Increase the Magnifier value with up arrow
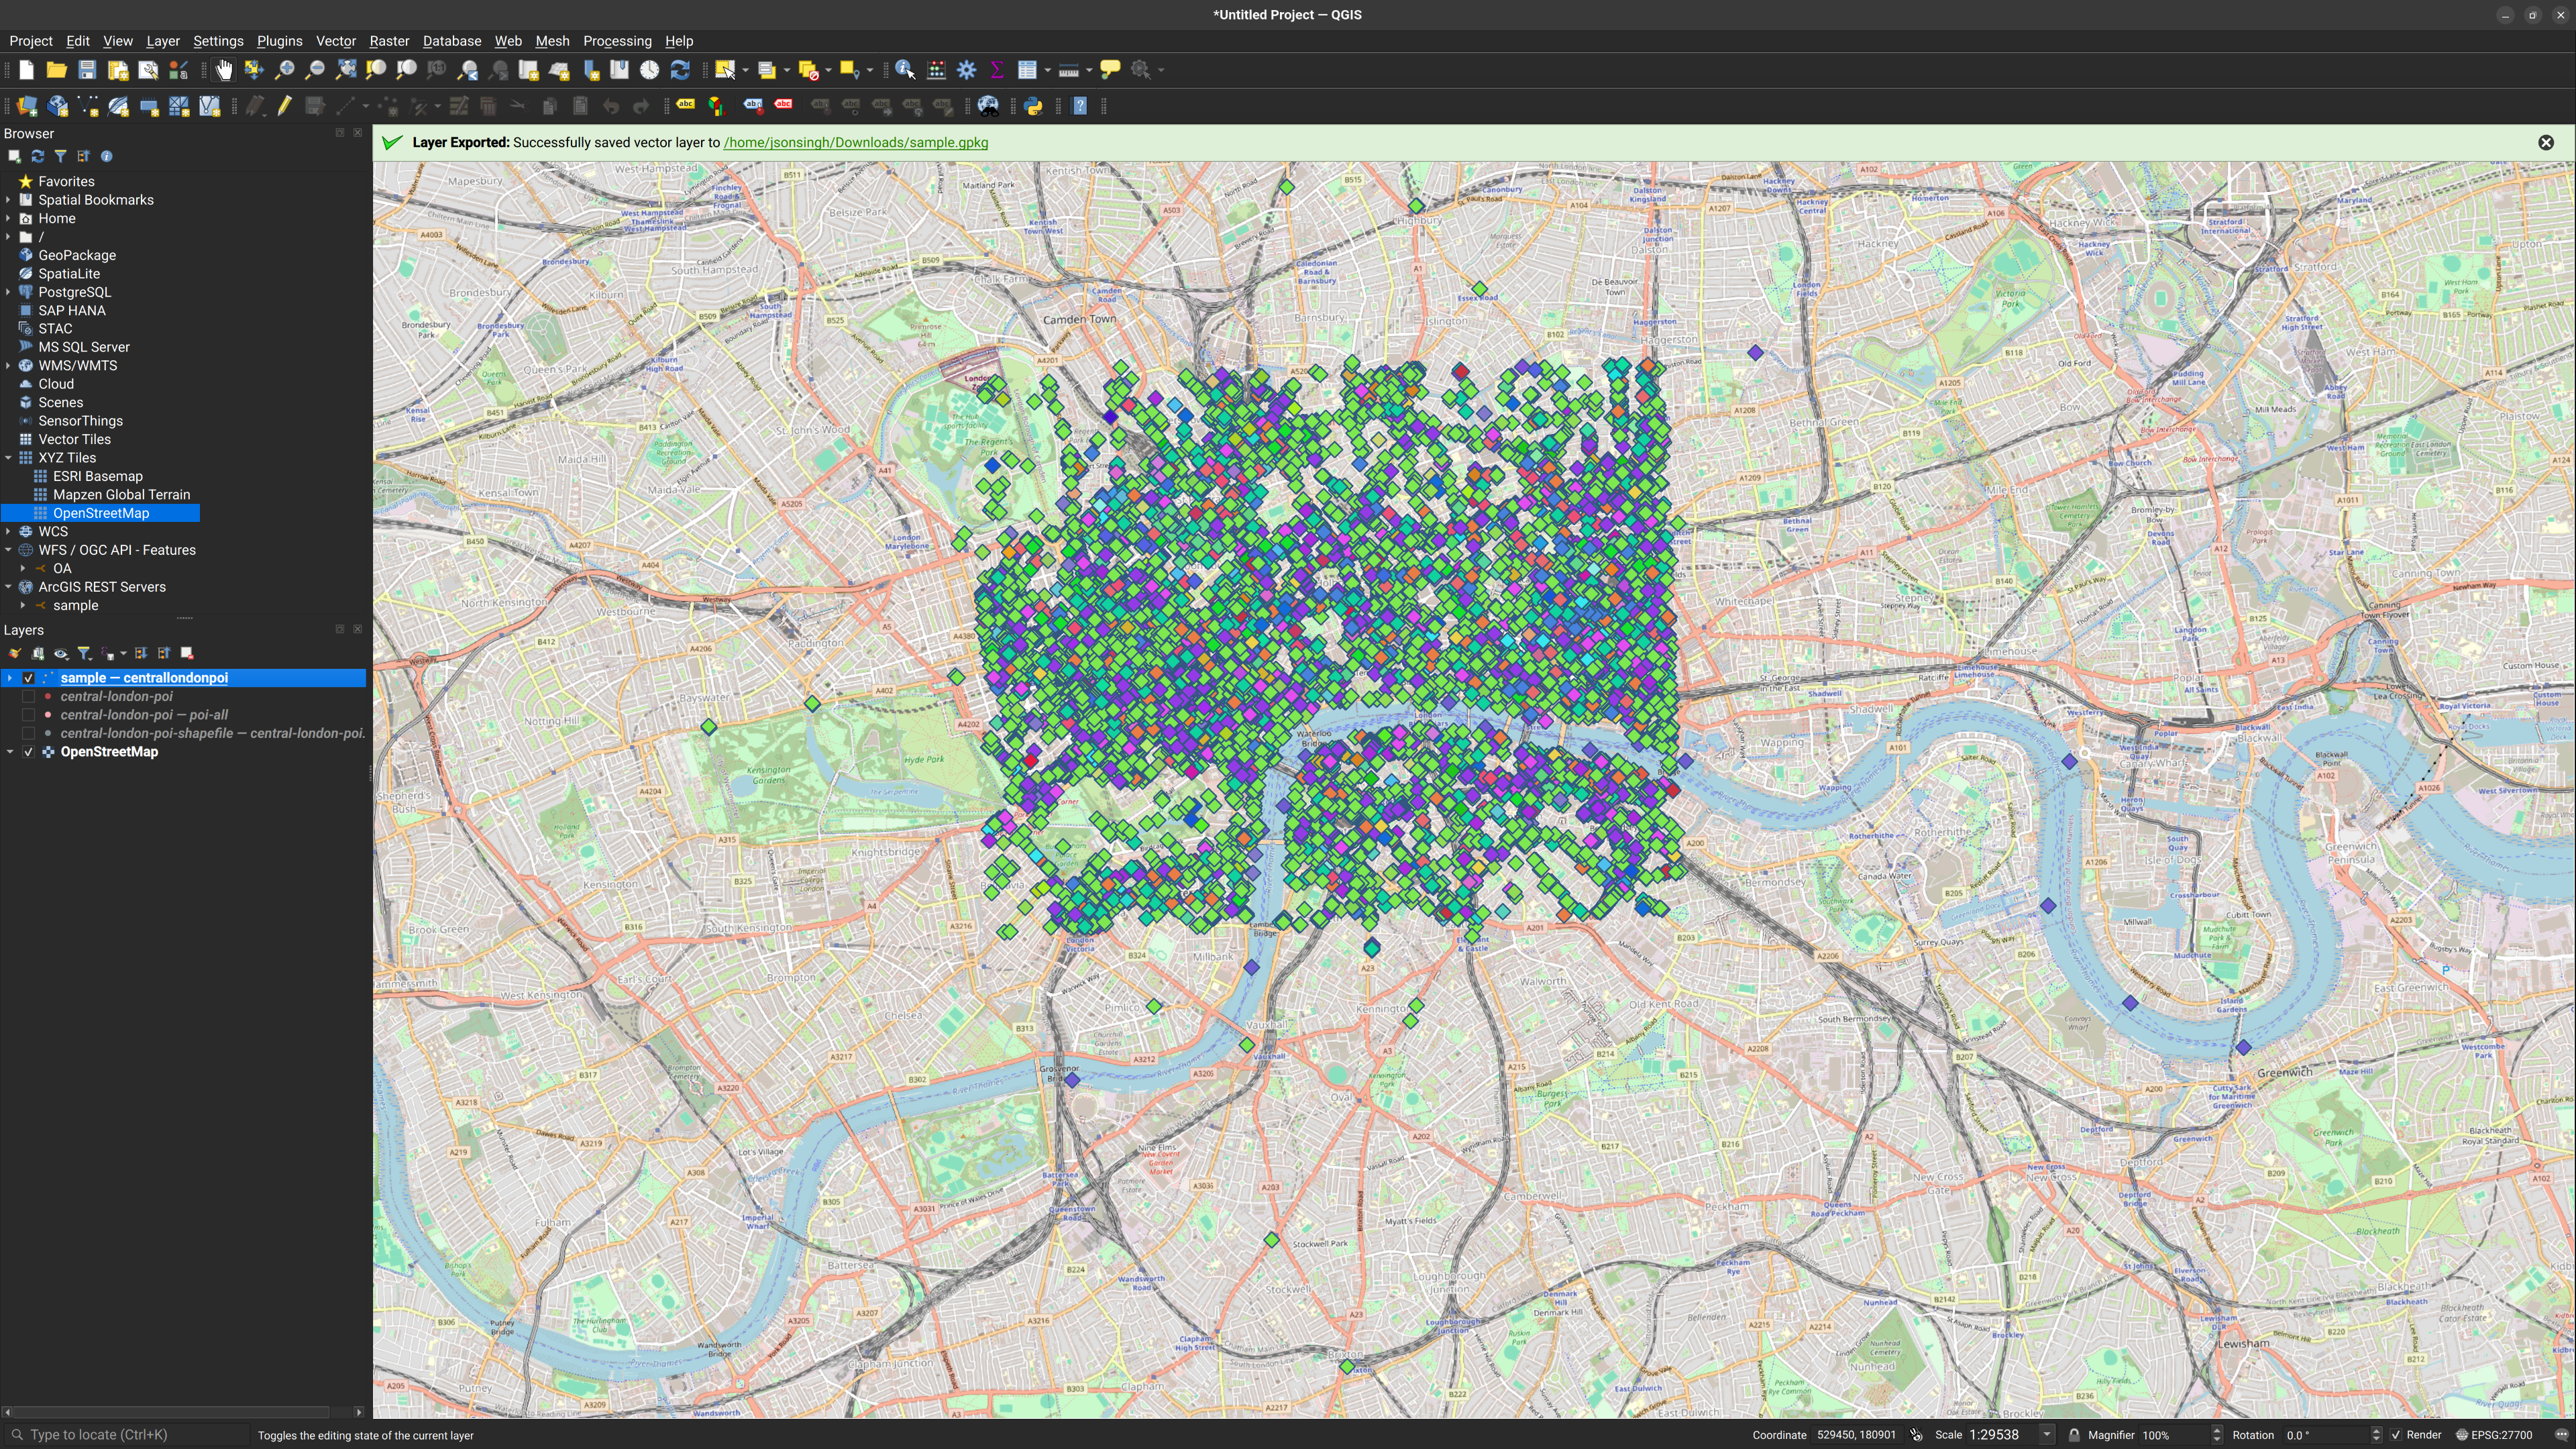2576x1449 pixels. tap(2217, 1430)
